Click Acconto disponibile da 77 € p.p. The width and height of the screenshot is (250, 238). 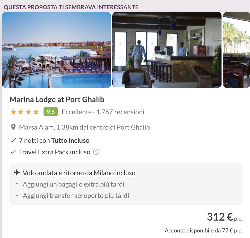(x=204, y=231)
